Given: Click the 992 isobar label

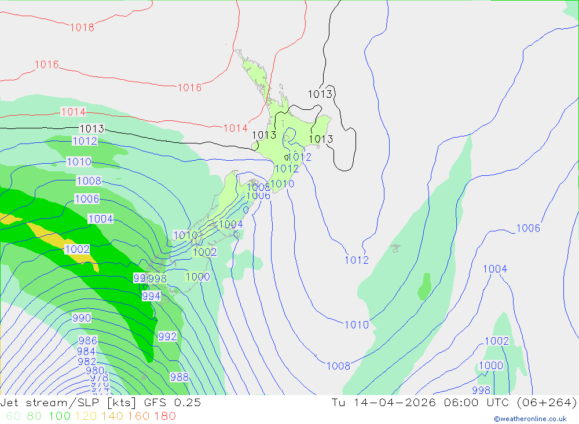Looking at the screenshot, I should coord(167,336).
